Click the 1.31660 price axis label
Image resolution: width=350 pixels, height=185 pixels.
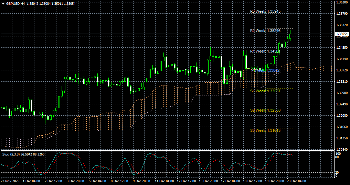click(x=341, y=127)
